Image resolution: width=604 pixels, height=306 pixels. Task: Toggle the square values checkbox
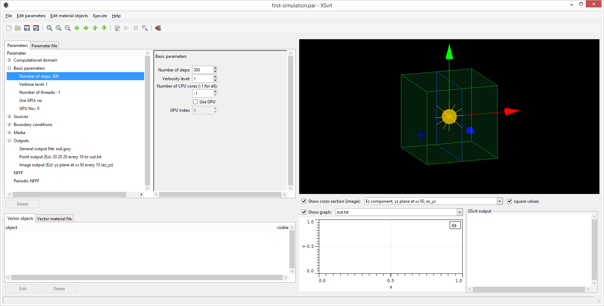point(510,201)
